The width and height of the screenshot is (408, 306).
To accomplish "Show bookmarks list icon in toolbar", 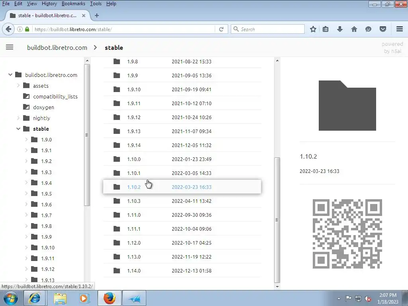I will pos(325,29).
